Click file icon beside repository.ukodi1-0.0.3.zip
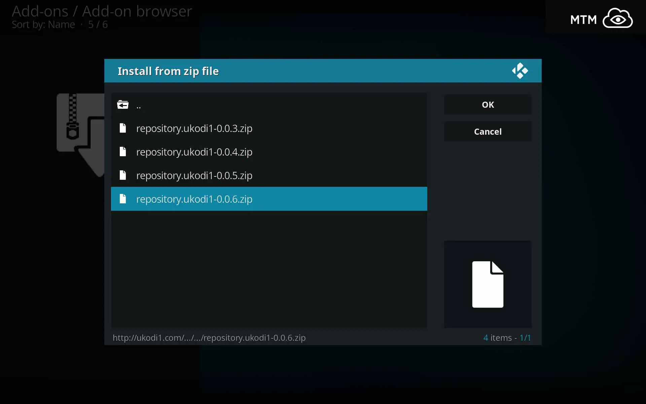Screen dimensions: 646x404 tap(123, 128)
